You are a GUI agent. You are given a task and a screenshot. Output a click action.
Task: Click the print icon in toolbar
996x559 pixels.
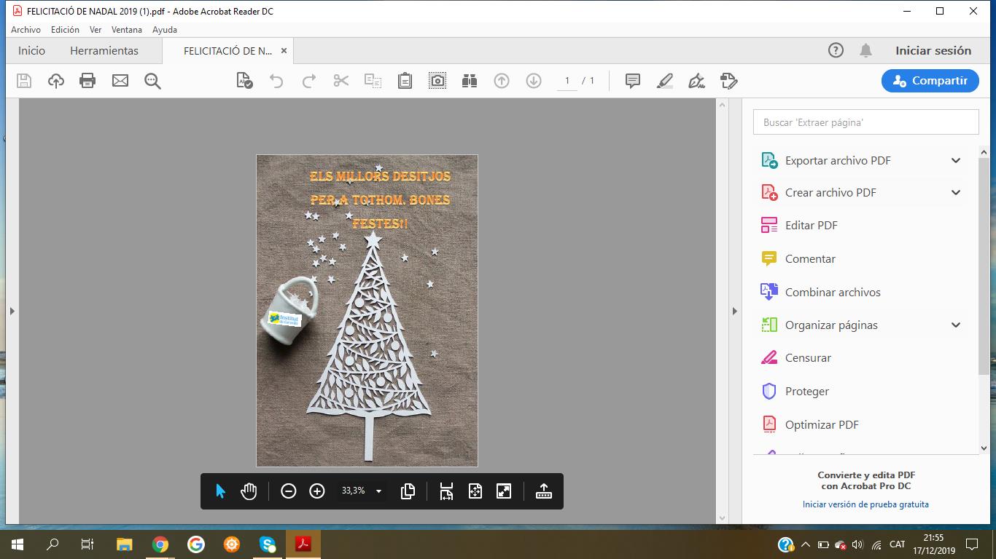point(87,81)
